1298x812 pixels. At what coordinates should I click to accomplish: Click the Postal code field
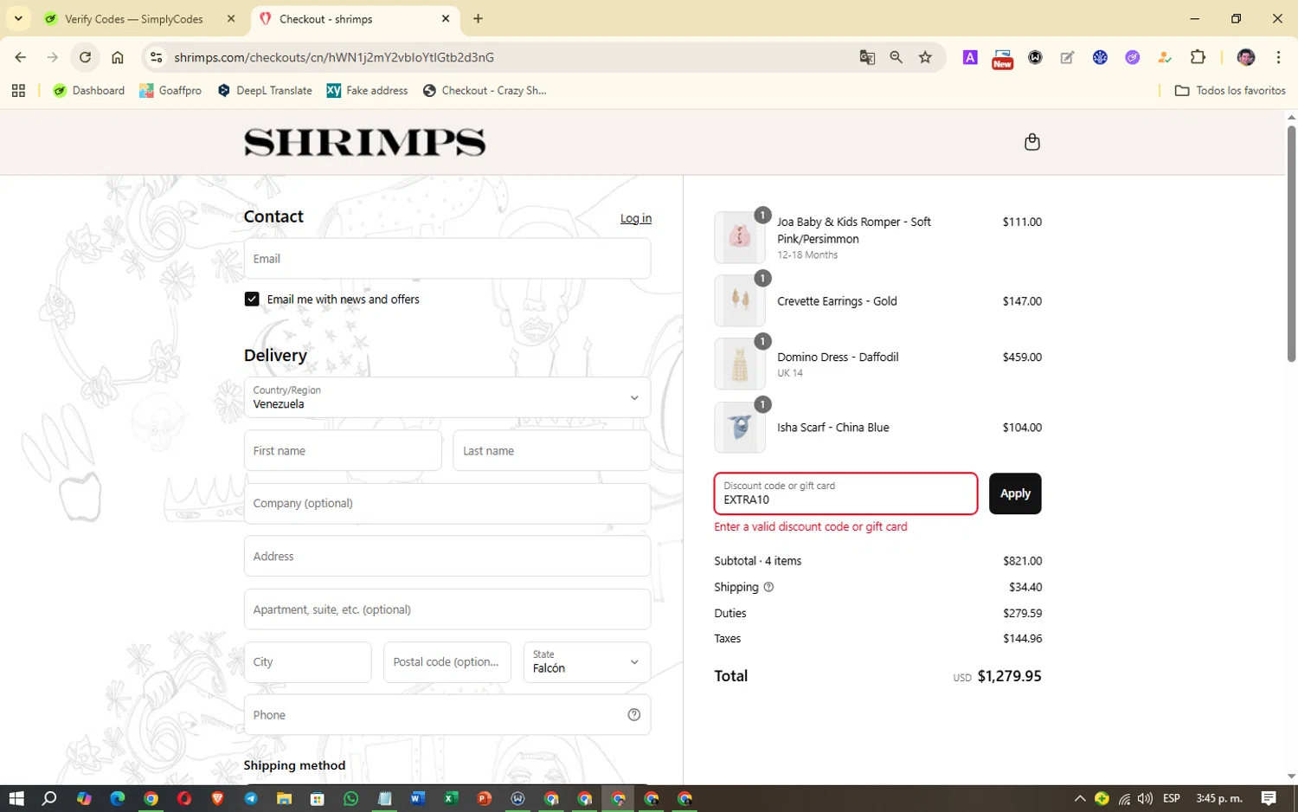[447, 662]
